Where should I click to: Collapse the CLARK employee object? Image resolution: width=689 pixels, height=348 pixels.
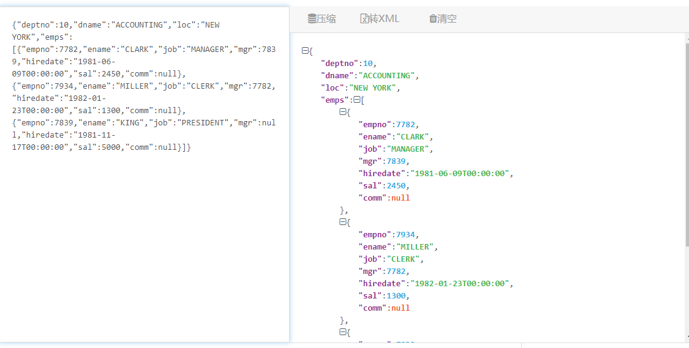click(x=342, y=113)
